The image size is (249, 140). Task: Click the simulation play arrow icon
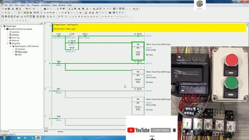pos(76,16)
